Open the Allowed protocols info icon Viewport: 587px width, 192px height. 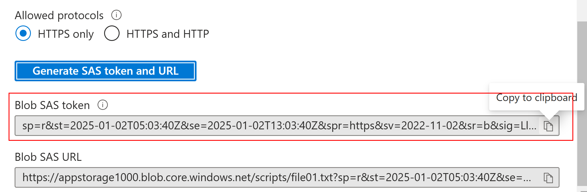[x=116, y=15]
